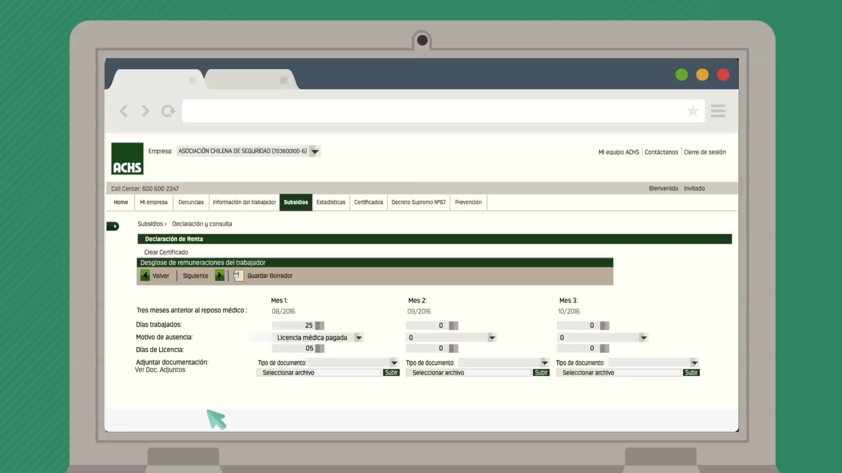Image resolution: width=842 pixels, height=473 pixels.
Task: Click the browser back arrow
Action: (123, 111)
